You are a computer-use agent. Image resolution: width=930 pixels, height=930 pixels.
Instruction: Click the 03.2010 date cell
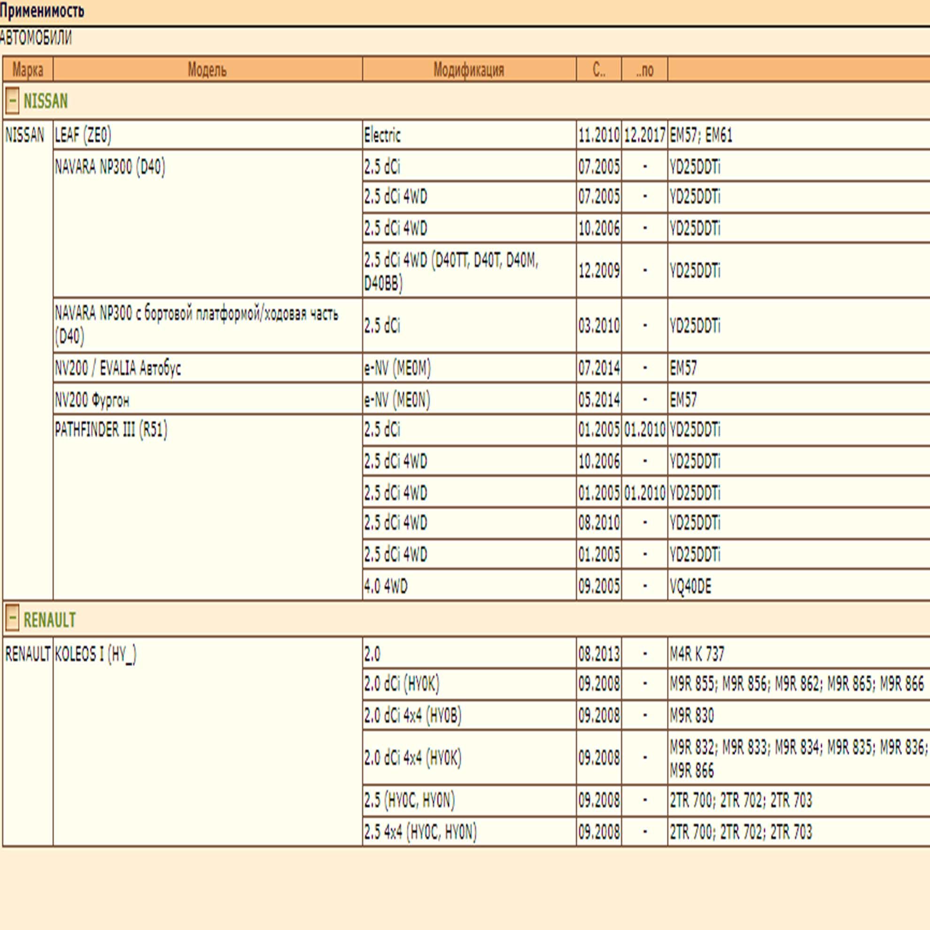(x=599, y=325)
